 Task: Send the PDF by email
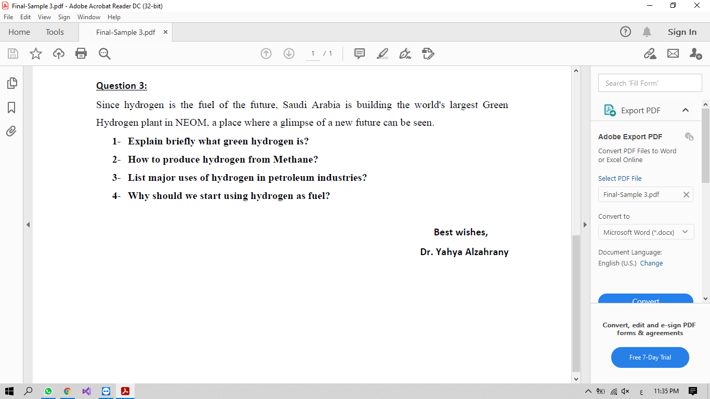click(x=673, y=53)
